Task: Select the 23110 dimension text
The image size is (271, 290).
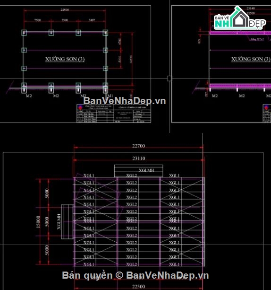Action: [139, 158]
